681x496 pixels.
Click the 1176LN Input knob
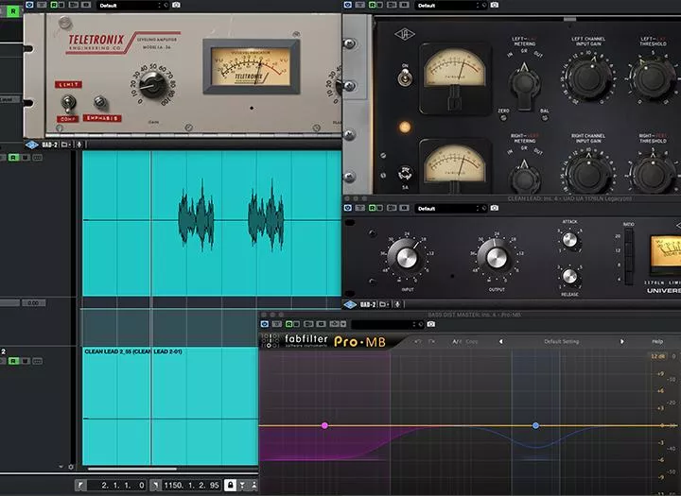click(x=407, y=258)
